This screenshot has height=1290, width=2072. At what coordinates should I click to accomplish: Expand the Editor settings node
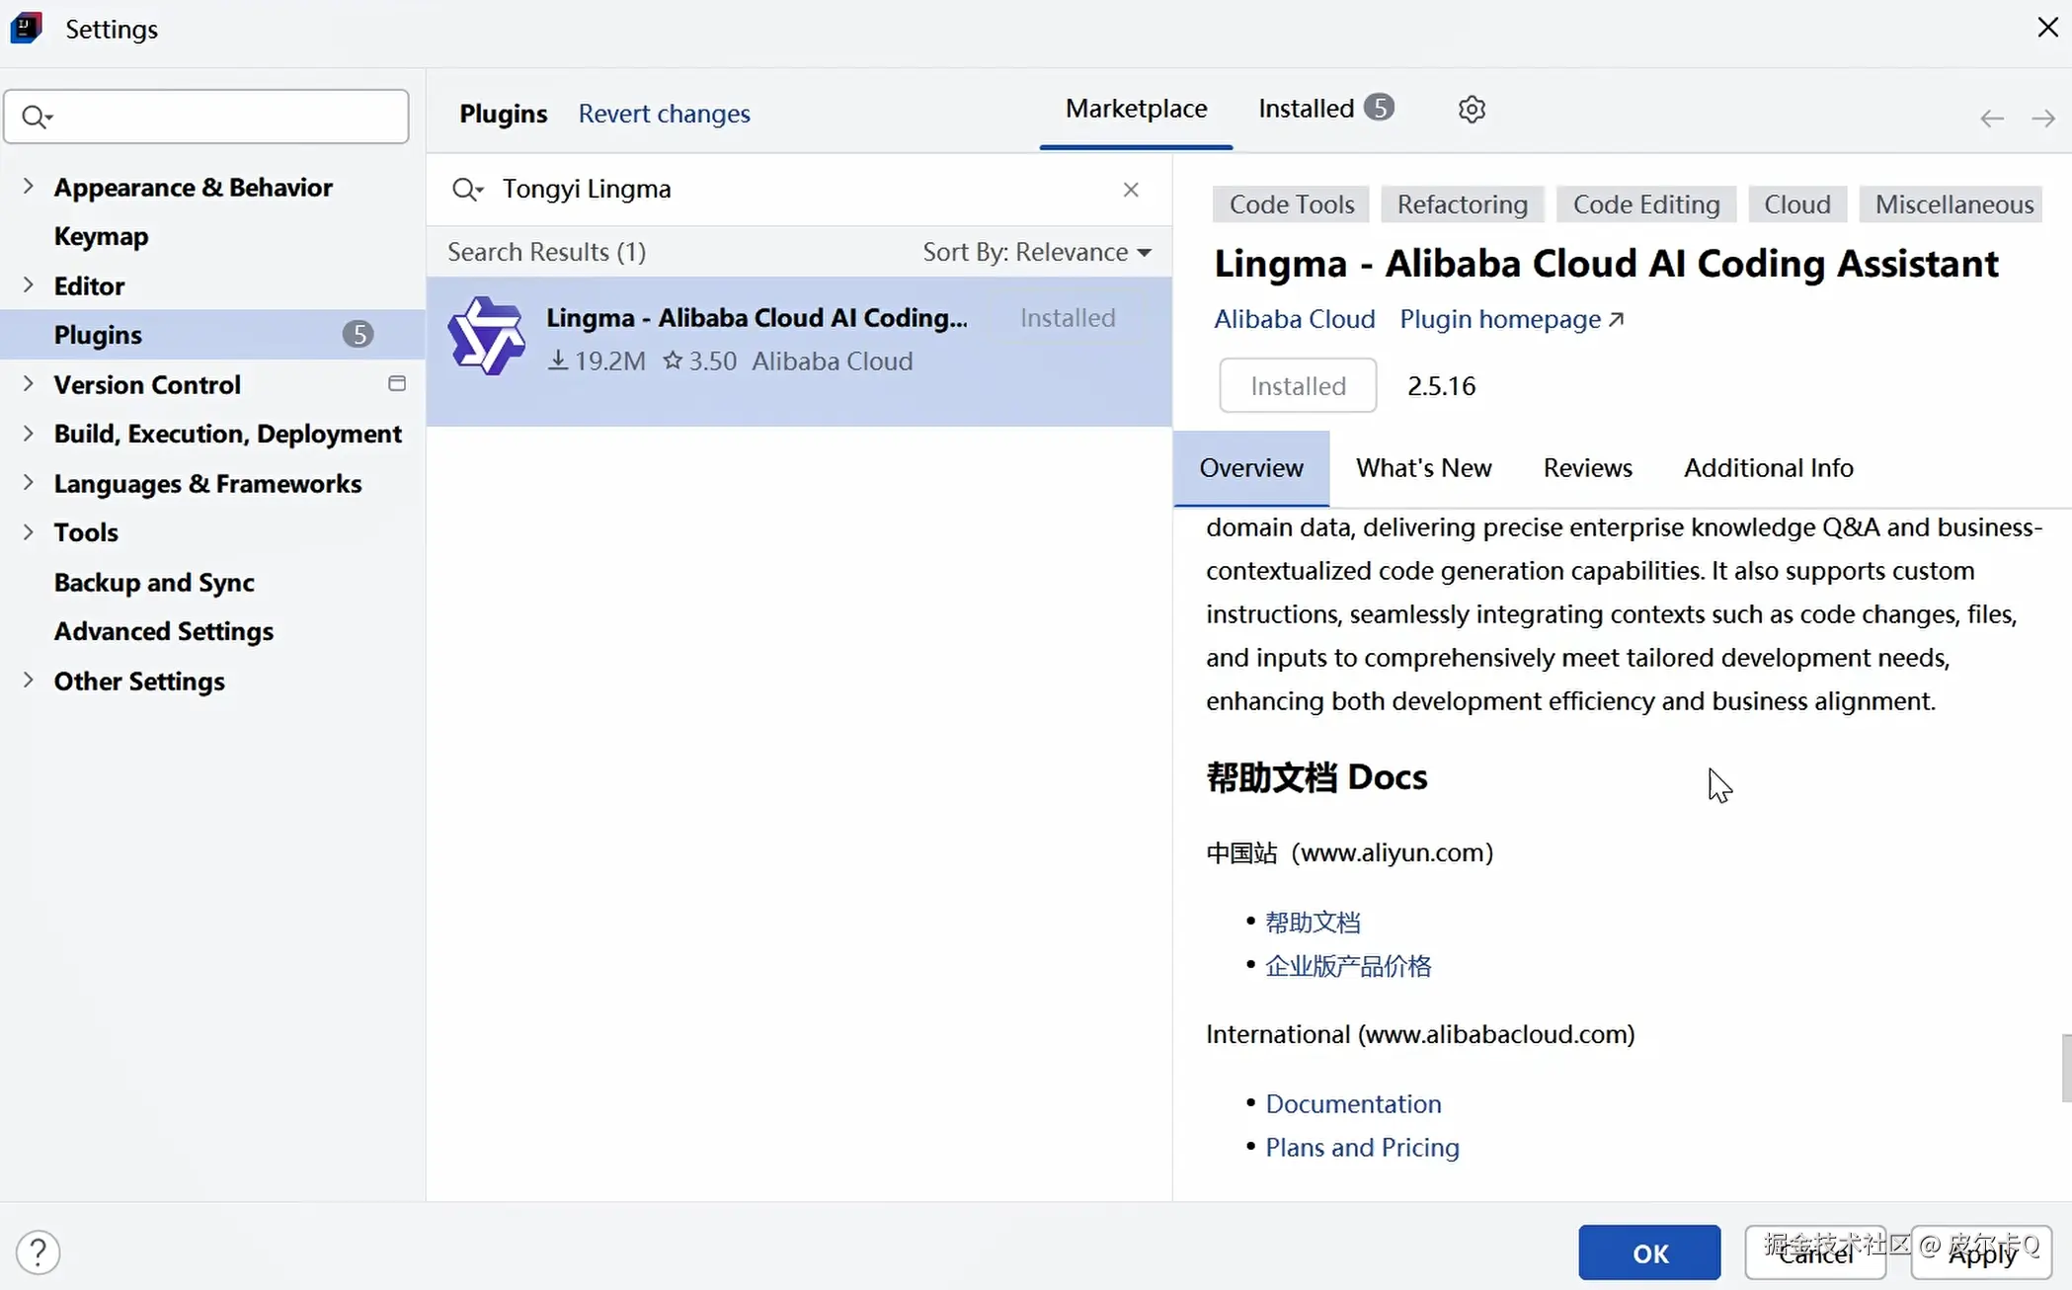click(28, 284)
